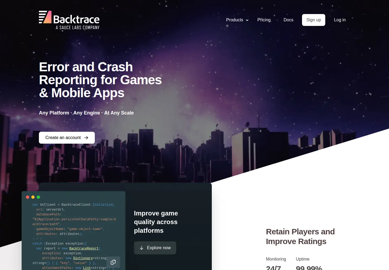This screenshot has width=389, height=270.
Task: Click the BacktraceReport link in code
Action: click(84, 248)
